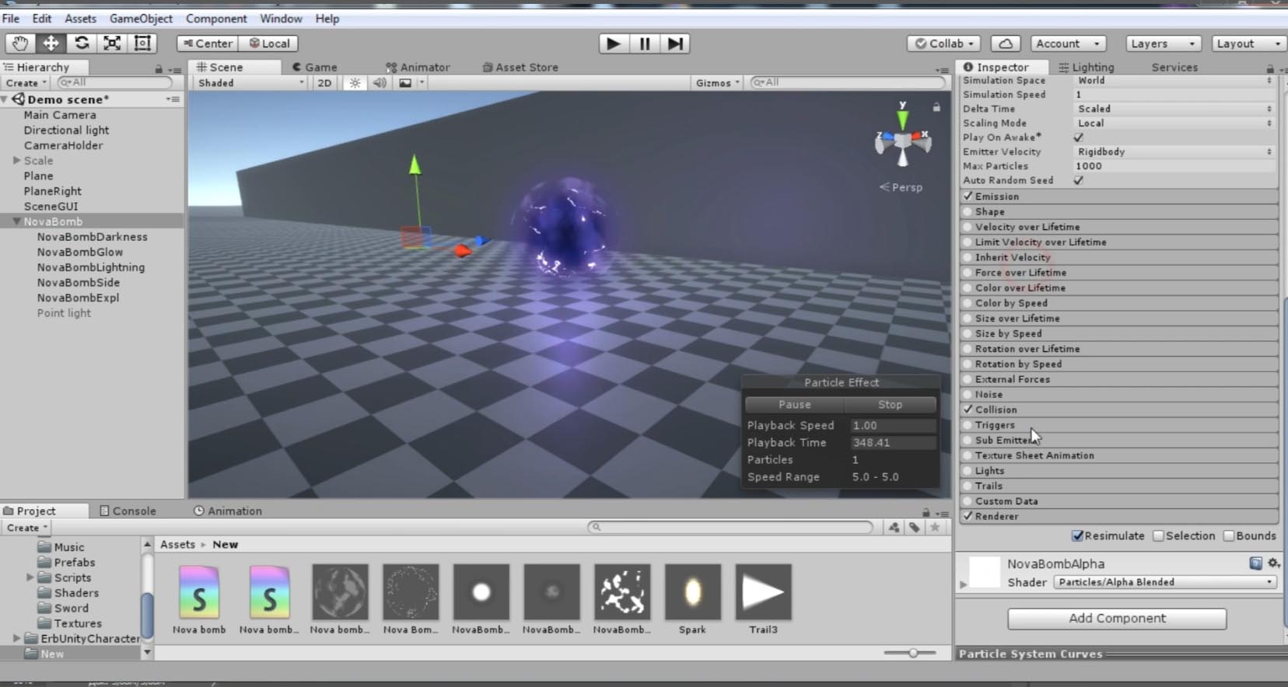The height and width of the screenshot is (687, 1288).
Task: Stop the particle effect
Action: (x=890, y=405)
